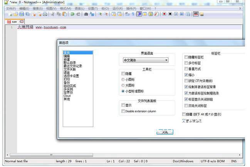The width and height of the screenshot is (250, 167).
Task: Close the new document tab via its X
Action: point(22,22)
